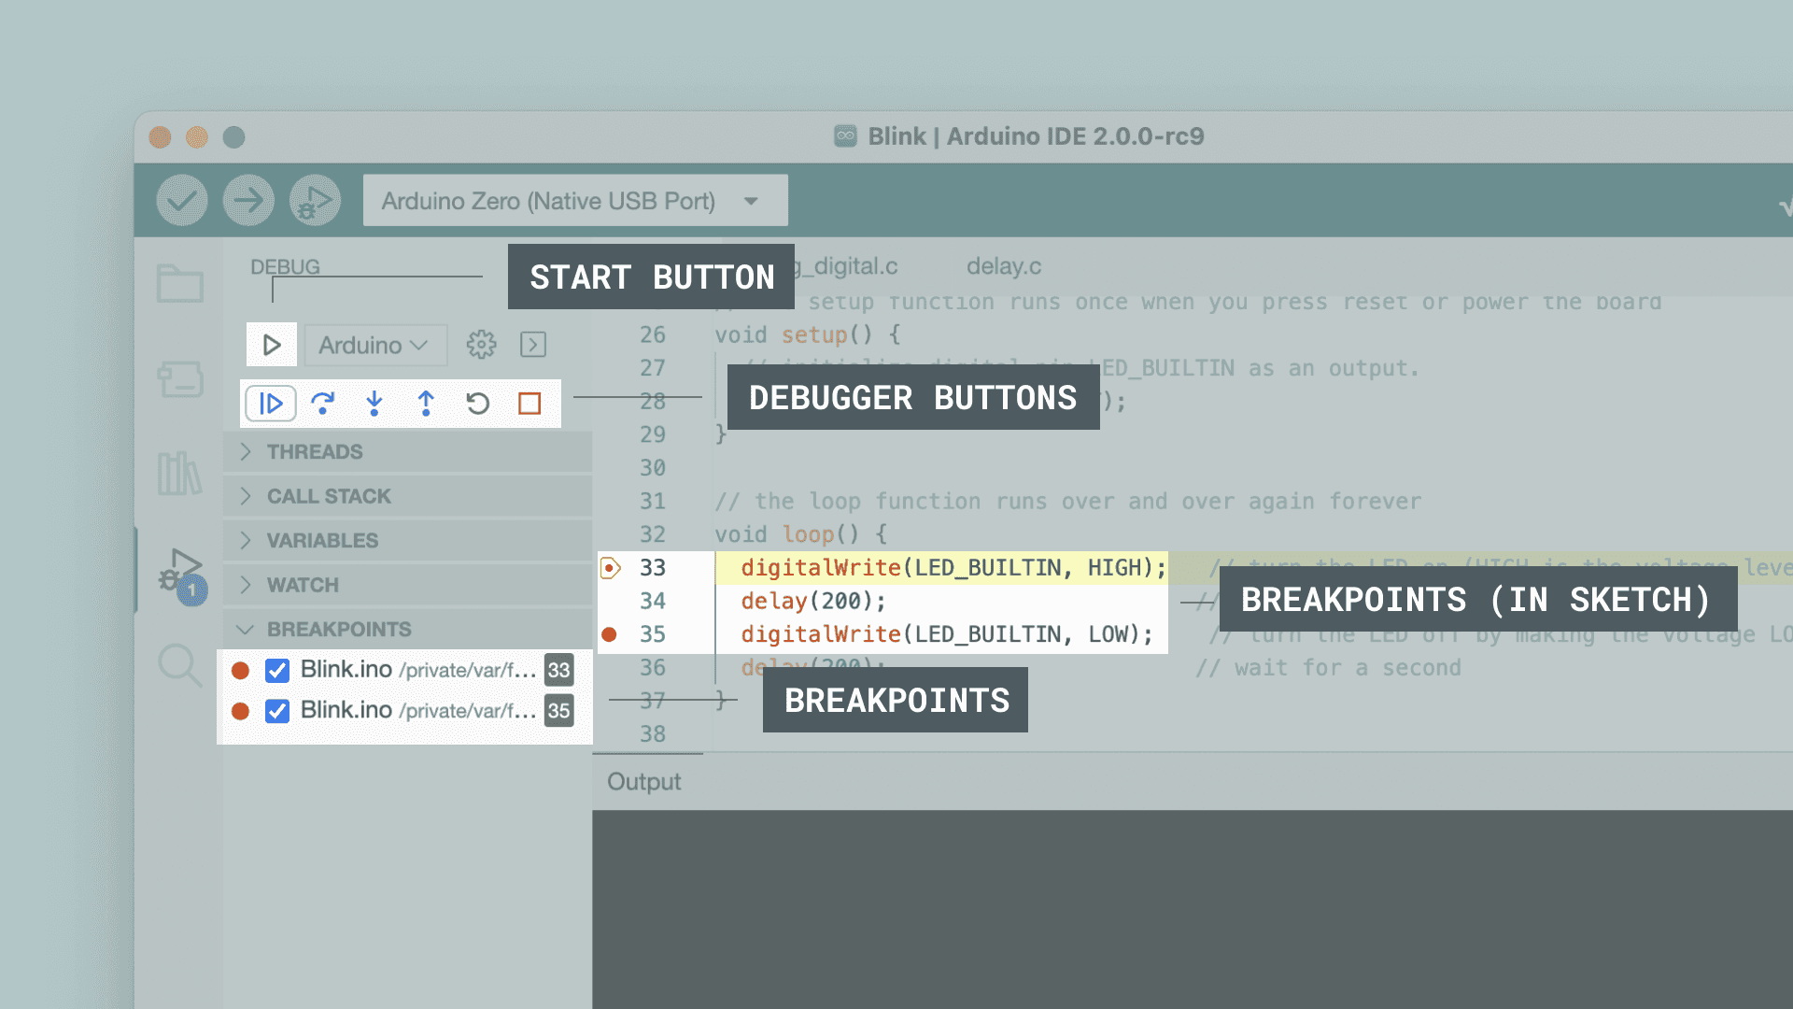Expand the THREADS section
1793x1009 pixels.
tap(315, 452)
